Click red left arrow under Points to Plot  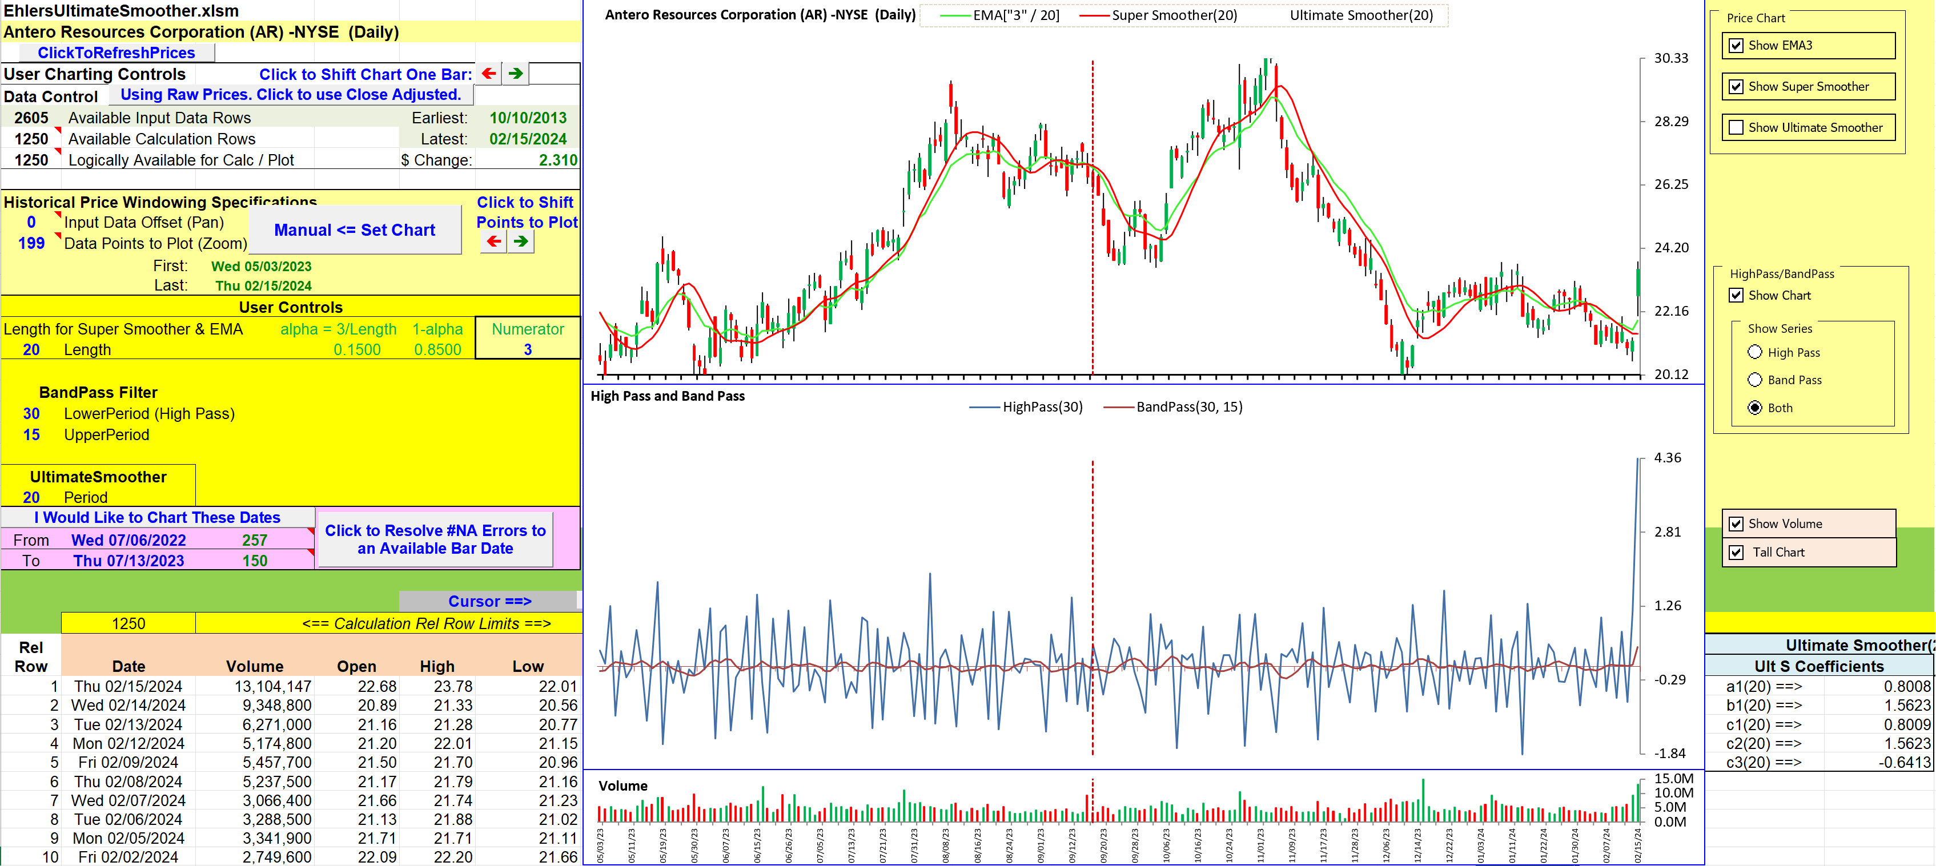tap(494, 242)
